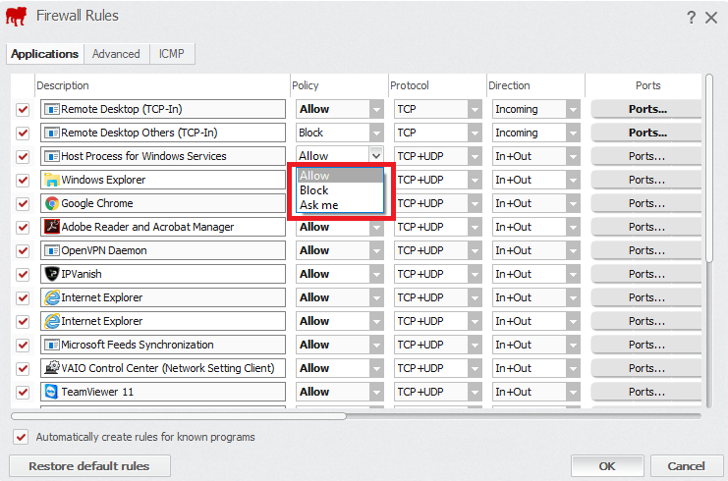The width and height of the screenshot is (728, 481).
Task: Click the horizontal scrollbar thumb
Action: tap(179, 416)
